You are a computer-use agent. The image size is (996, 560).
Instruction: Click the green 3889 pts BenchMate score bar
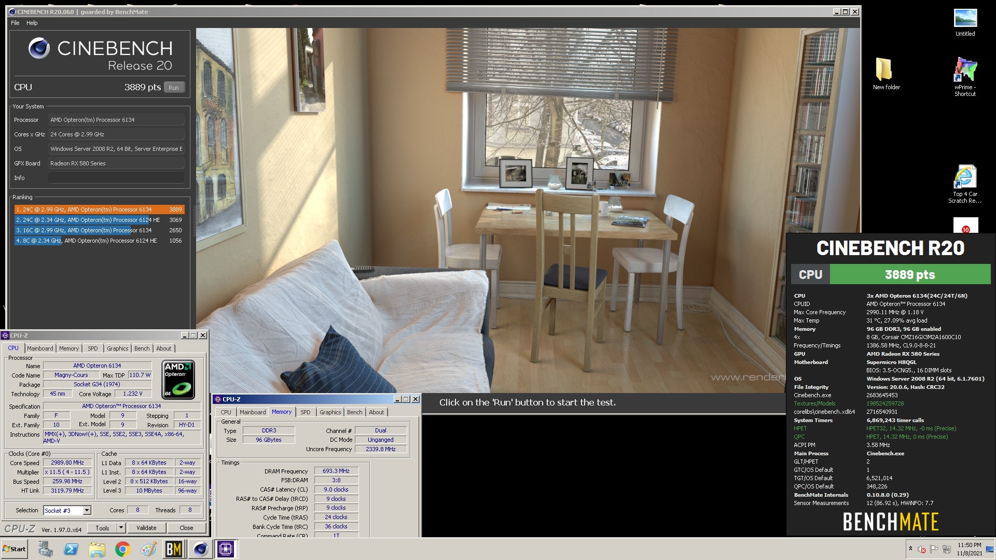[910, 274]
